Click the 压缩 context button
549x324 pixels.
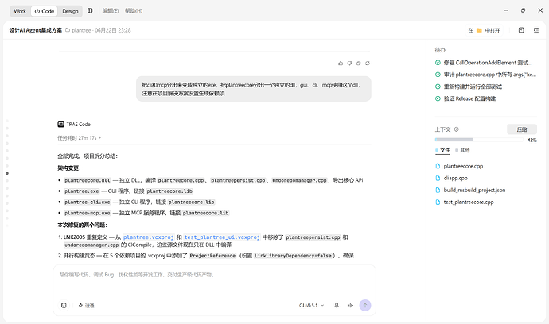[x=522, y=129]
